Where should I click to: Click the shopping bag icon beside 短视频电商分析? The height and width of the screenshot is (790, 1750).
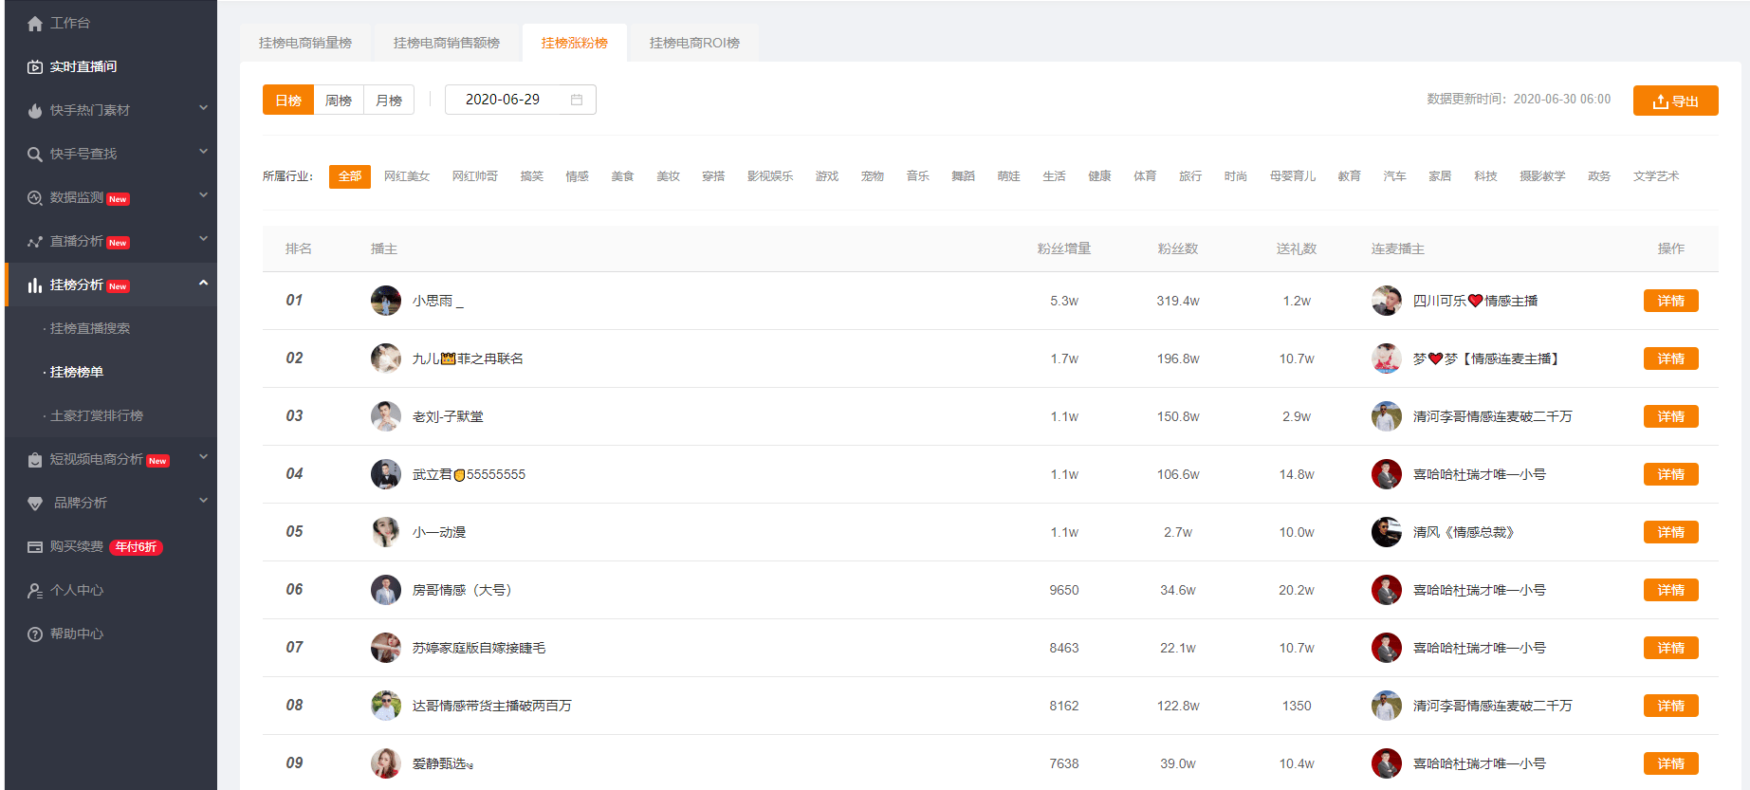35,460
